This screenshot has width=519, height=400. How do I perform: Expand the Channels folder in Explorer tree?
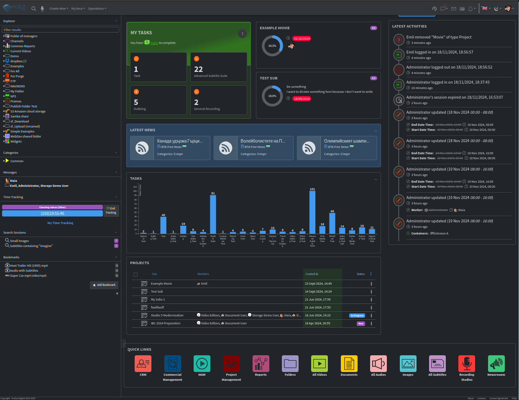click(x=4, y=41)
